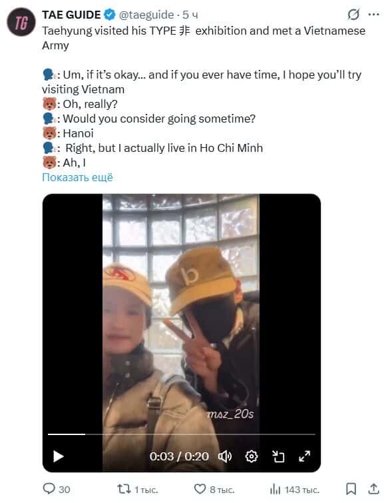Reply to the post via comment icon

pyautogui.click(x=57, y=489)
